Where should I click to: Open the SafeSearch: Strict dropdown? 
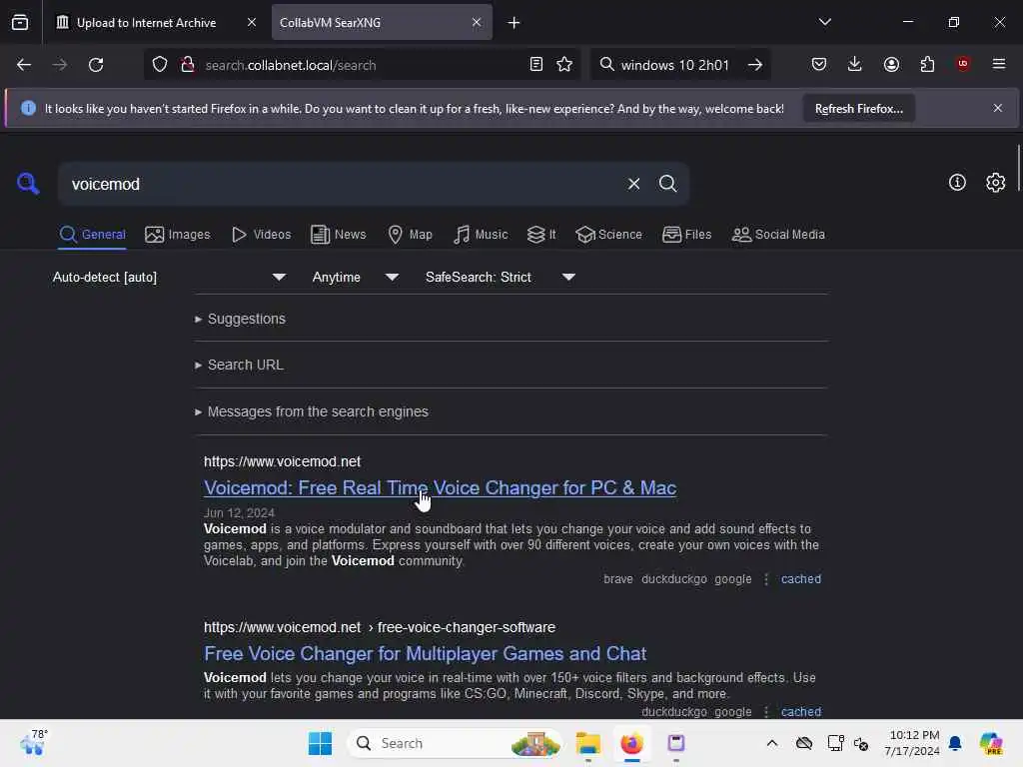click(501, 278)
